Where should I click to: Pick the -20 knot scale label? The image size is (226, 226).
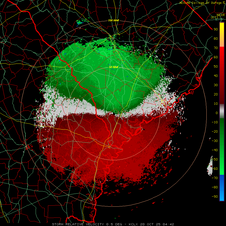pyautogui.click(x=215, y=131)
